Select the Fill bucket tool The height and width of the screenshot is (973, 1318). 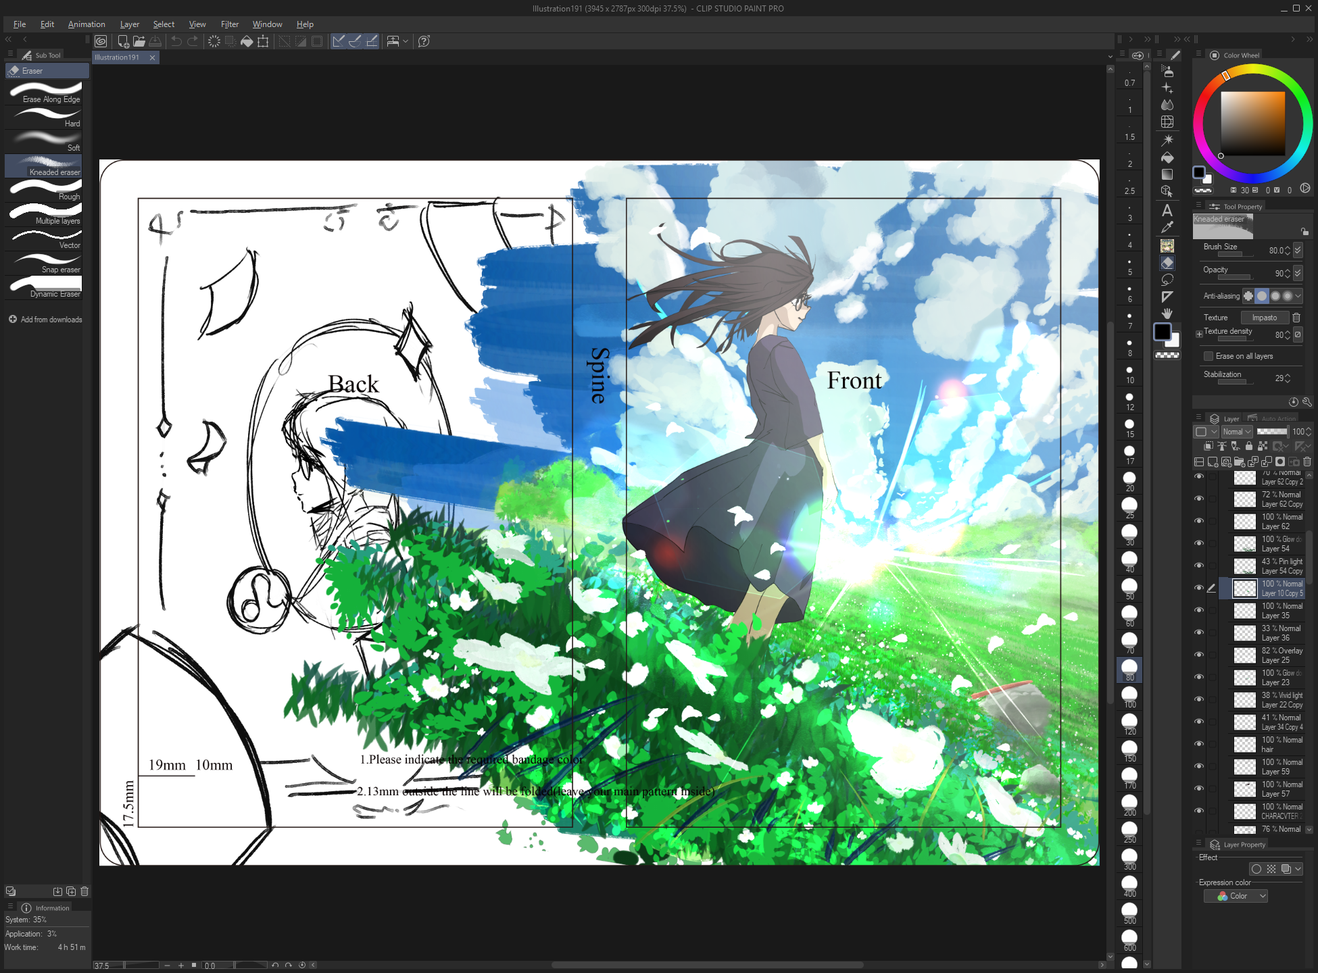[x=1167, y=157]
